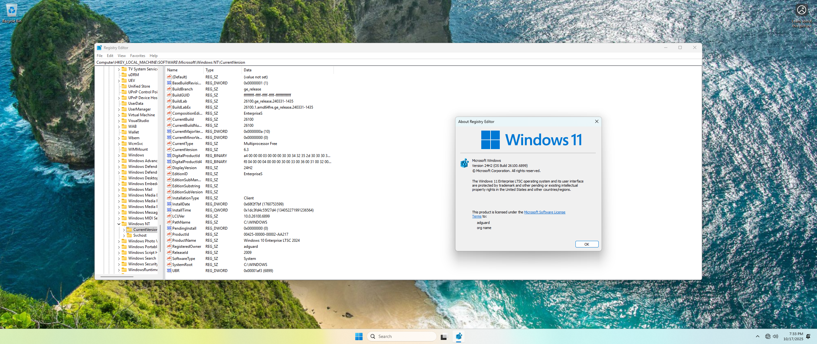Open Task View from the taskbar
817x344 pixels.
click(x=444, y=336)
